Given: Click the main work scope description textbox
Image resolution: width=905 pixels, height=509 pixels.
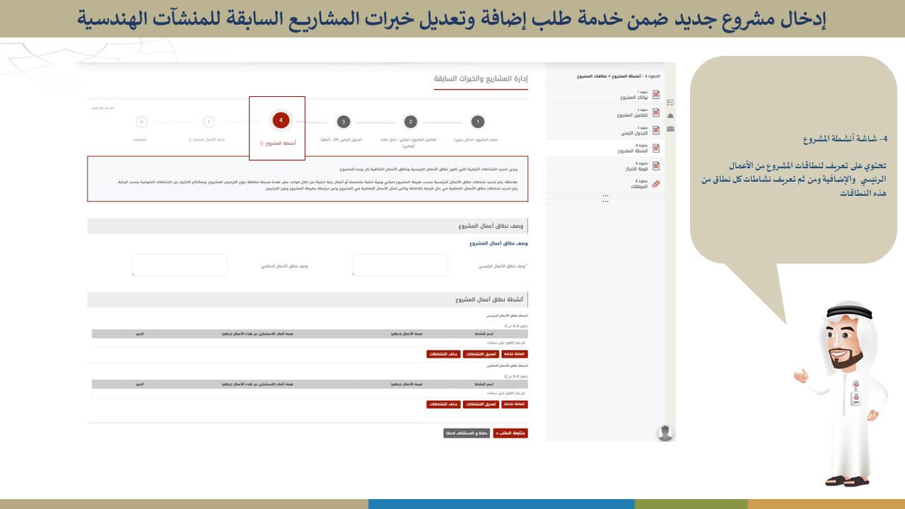Looking at the screenshot, I should pyautogui.click(x=399, y=265).
